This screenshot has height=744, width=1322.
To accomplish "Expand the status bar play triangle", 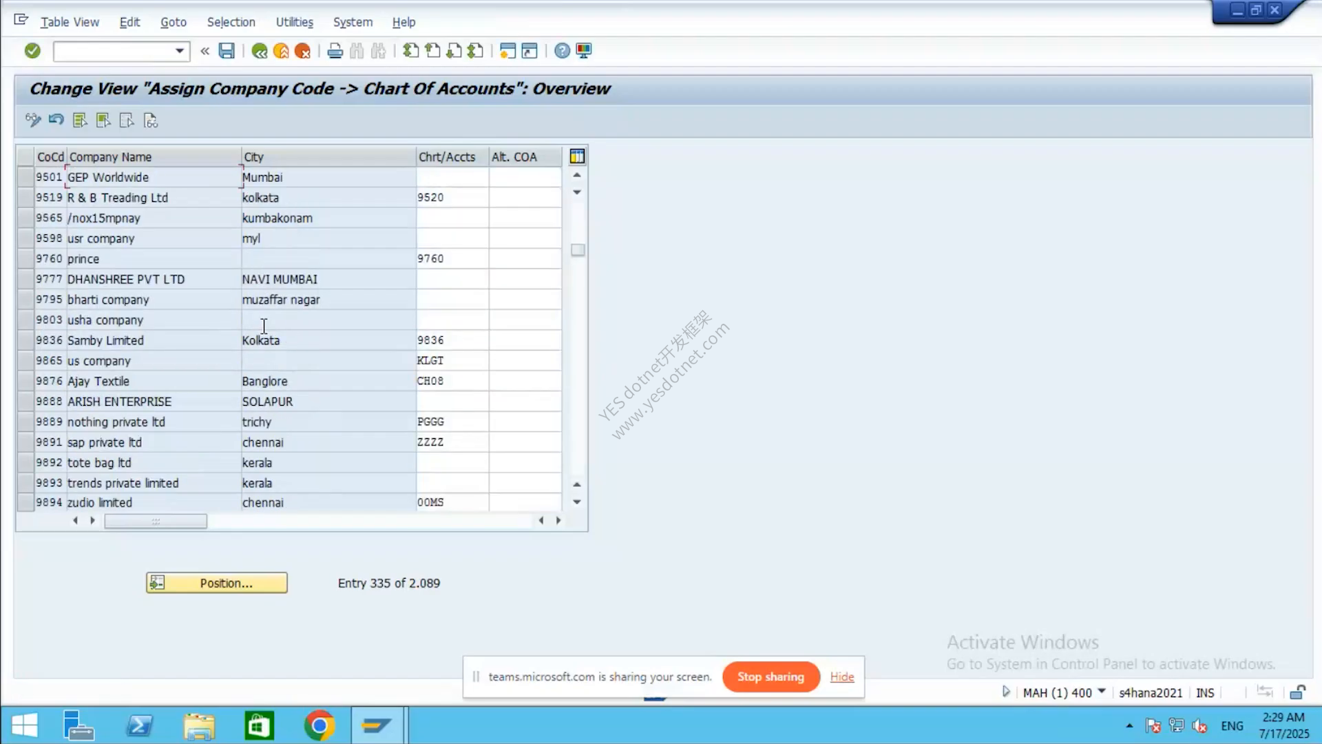I will click(1006, 692).
